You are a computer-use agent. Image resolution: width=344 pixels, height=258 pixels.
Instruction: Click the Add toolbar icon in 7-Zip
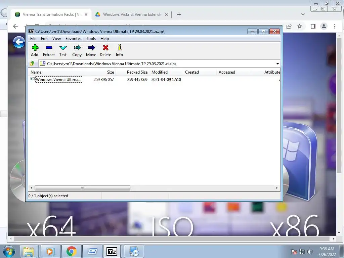tap(35, 50)
